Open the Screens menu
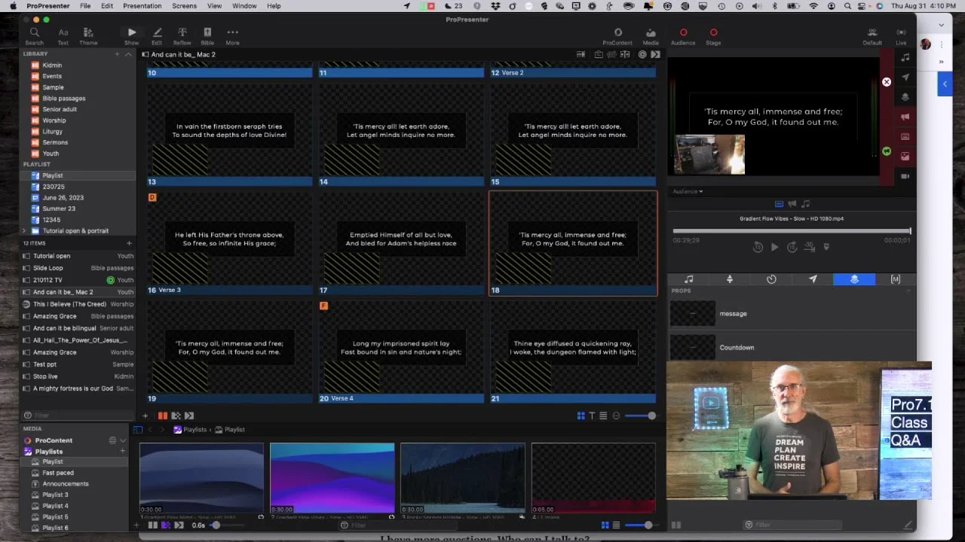The height and width of the screenshot is (542, 965). tap(184, 6)
